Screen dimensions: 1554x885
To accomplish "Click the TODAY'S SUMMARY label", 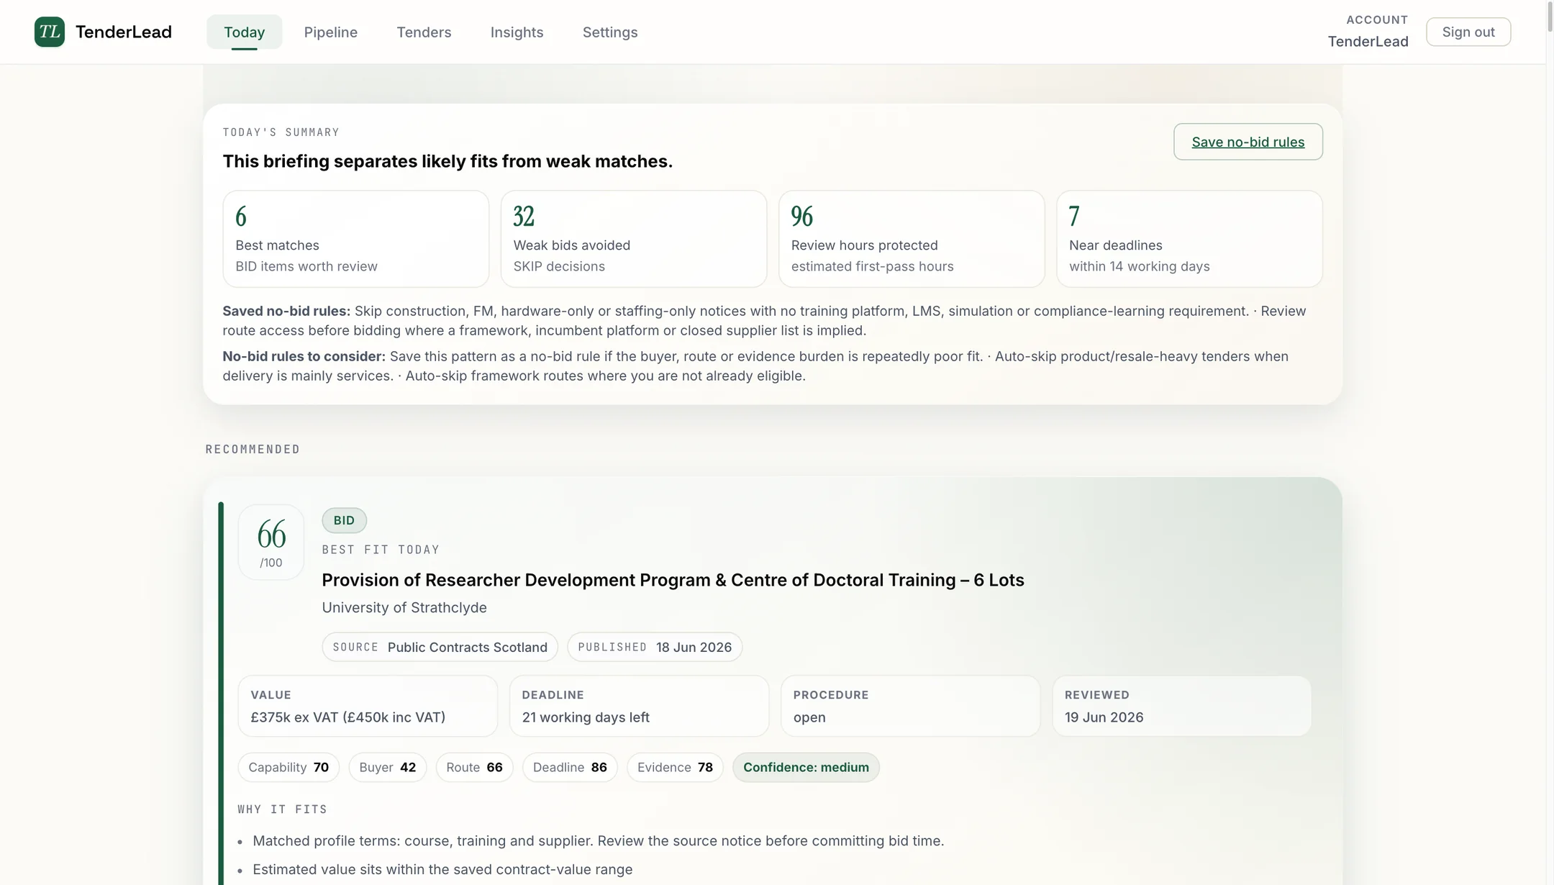I will (x=281, y=132).
